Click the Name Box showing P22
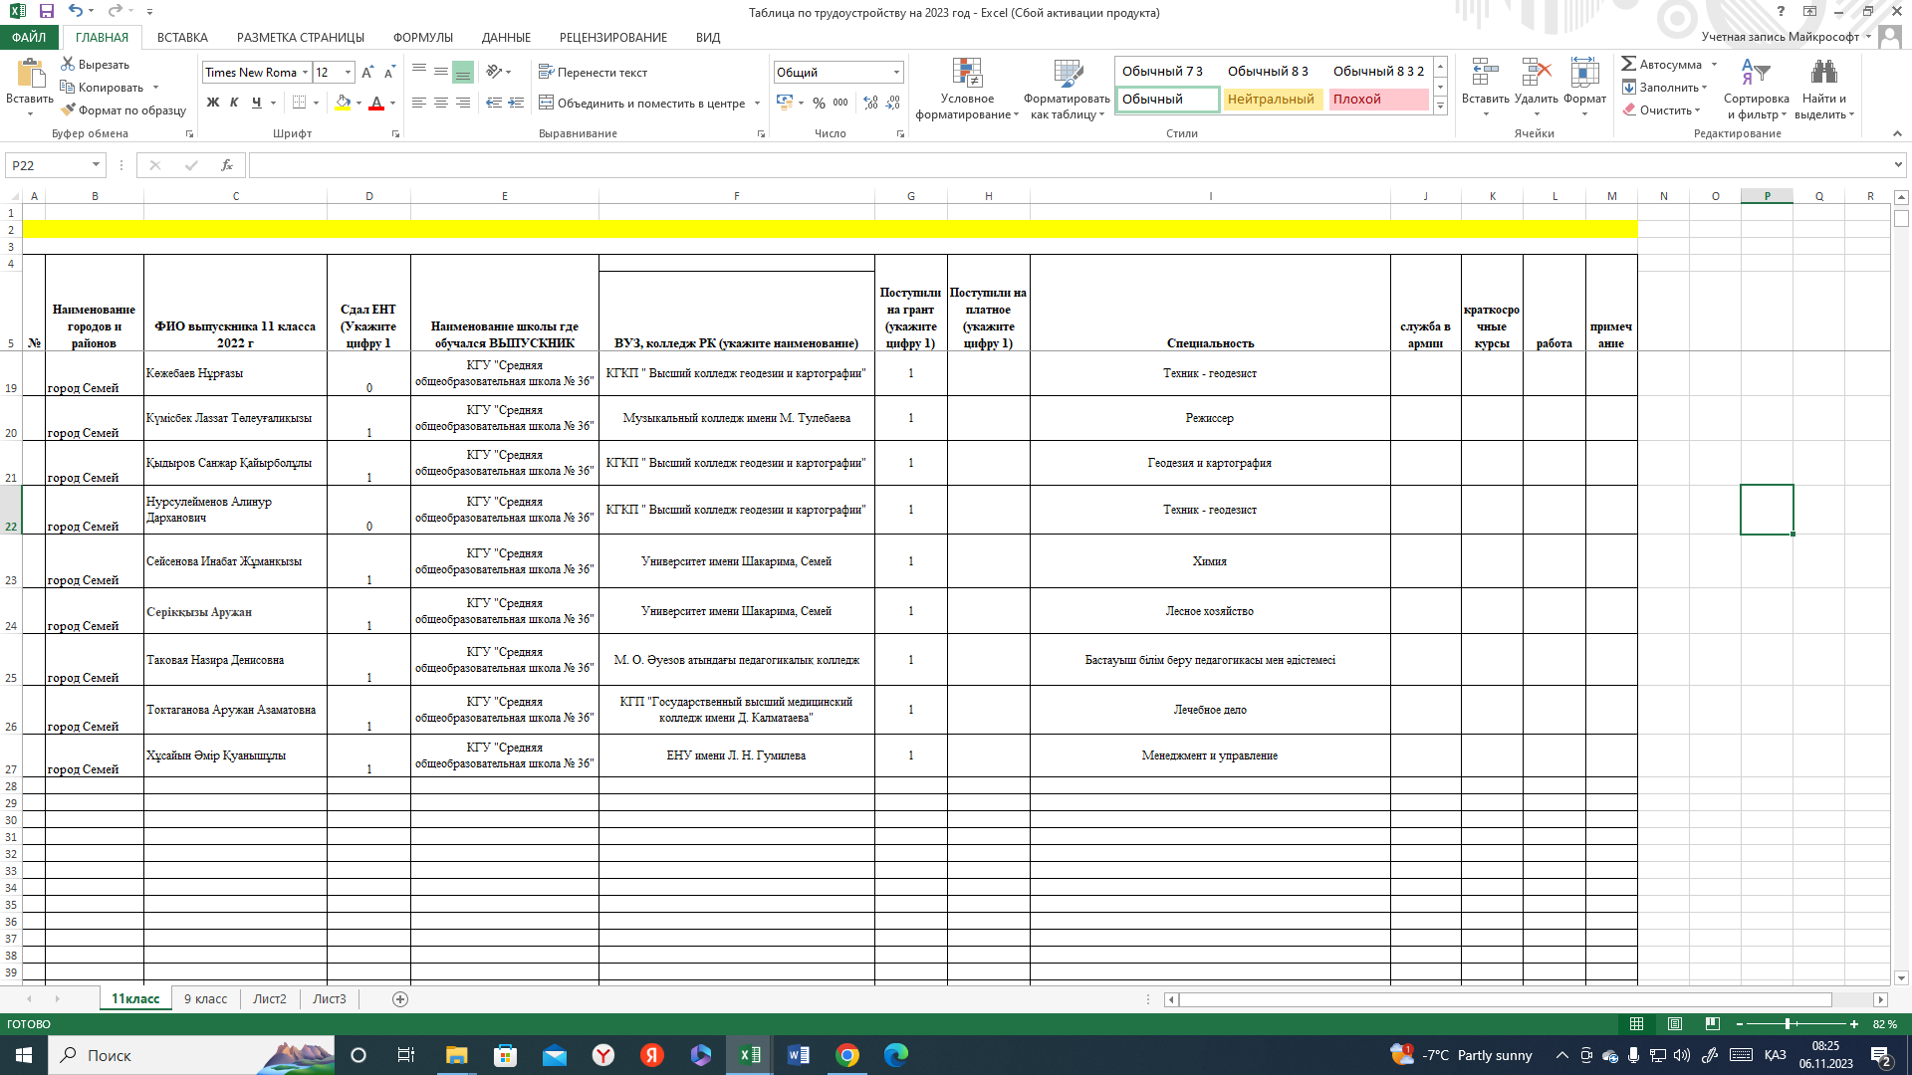Image resolution: width=1912 pixels, height=1075 pixels. tap(48, 165)
